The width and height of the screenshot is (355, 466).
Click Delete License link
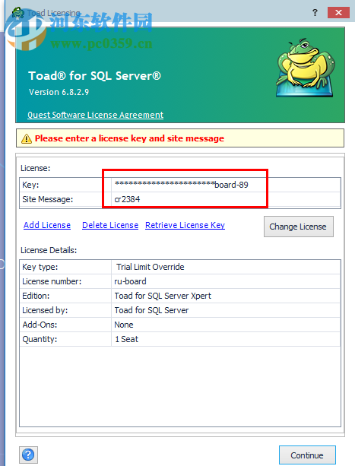coord(110,225)
